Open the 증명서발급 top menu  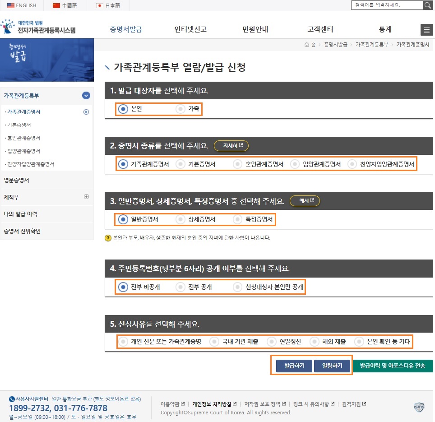pyautogui.click(x=126, y=29)
